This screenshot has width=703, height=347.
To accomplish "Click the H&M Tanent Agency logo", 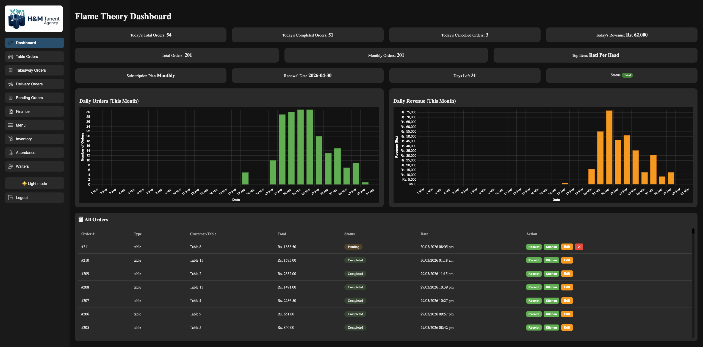I will coord(34,18).
